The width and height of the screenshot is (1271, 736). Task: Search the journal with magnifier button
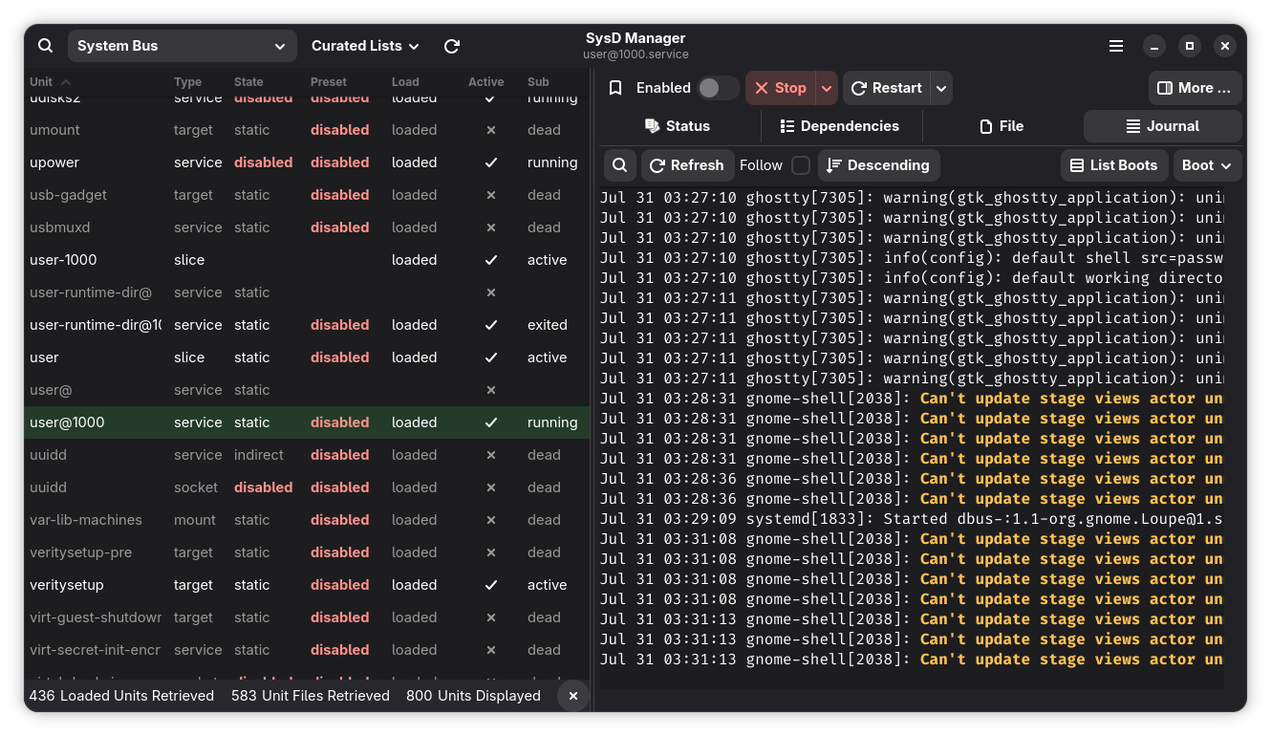pyautogui.click(x=619, y=165)
